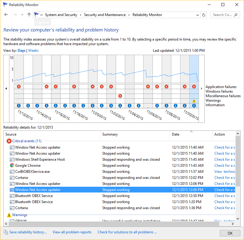Select the Miscellaneous failures icon on the chart

point(120,96)
